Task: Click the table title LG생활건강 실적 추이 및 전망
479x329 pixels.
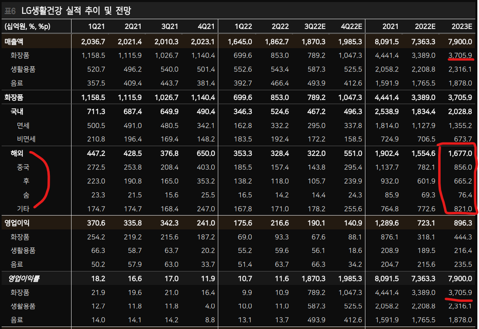Action: [x=76, y=11]
